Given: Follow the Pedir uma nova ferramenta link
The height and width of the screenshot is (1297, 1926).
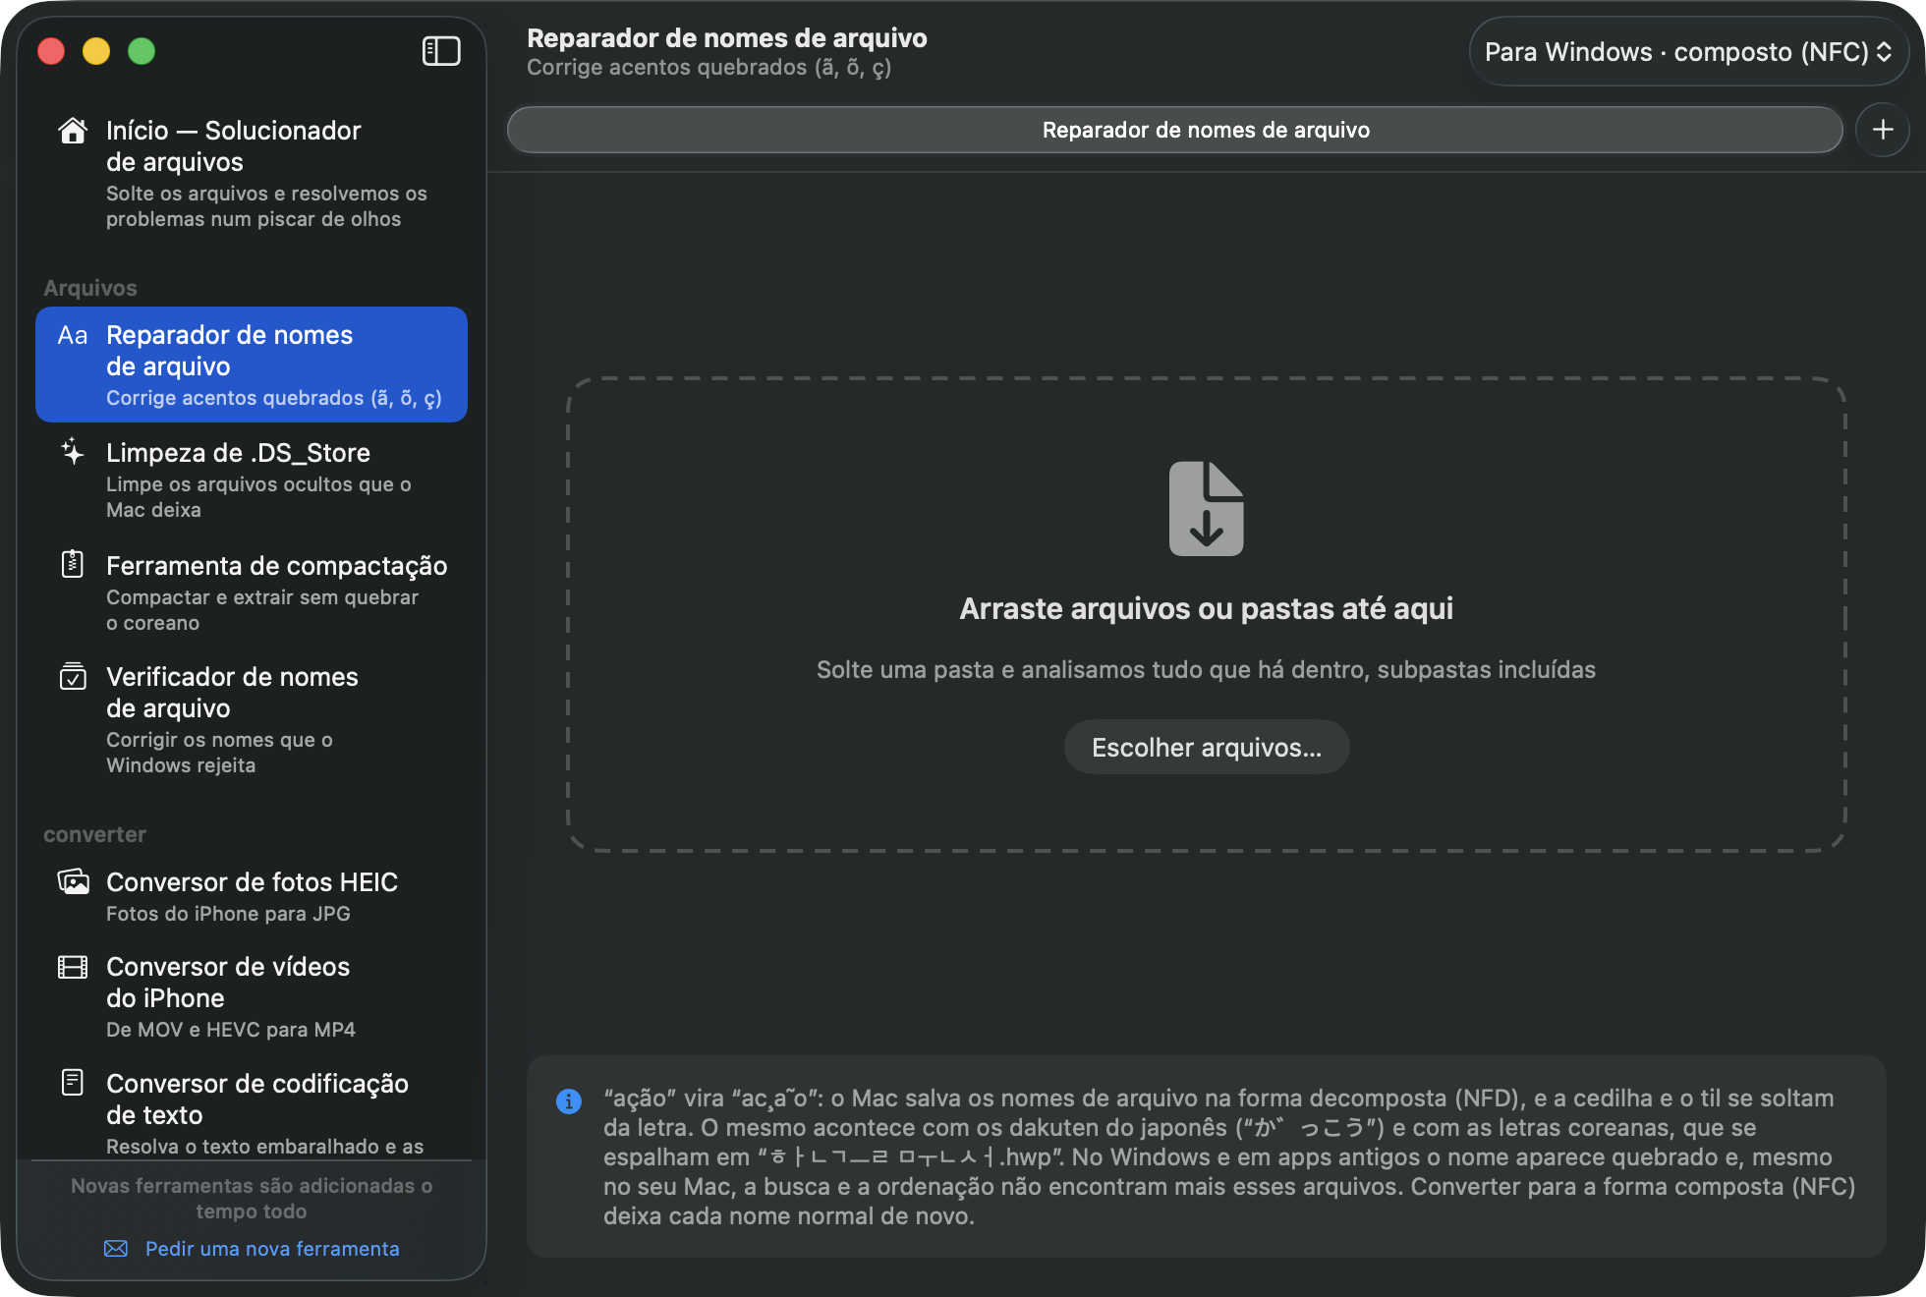Looking at the screenshot, I should click(272, 1249).
